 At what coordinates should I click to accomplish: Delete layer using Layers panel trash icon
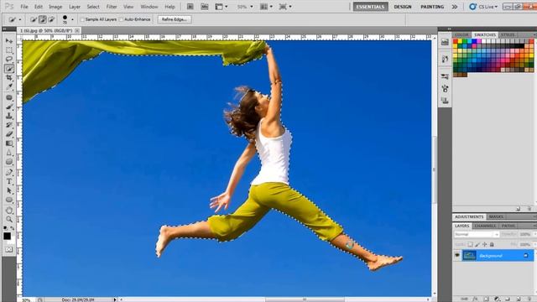[x=529, y=299]
